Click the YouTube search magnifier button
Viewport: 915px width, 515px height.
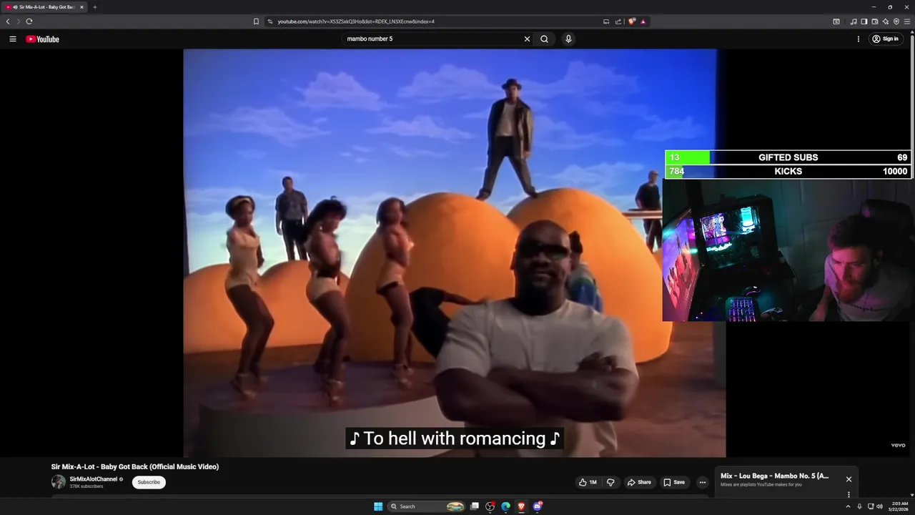[544, 39]
